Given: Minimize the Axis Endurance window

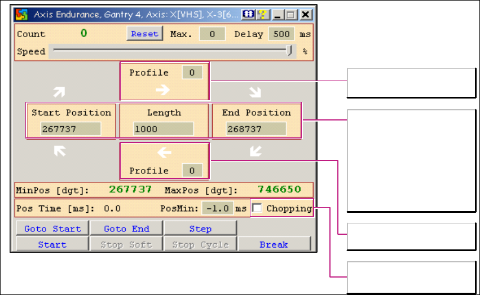Looking at the screenshot, I should point(278,15).
